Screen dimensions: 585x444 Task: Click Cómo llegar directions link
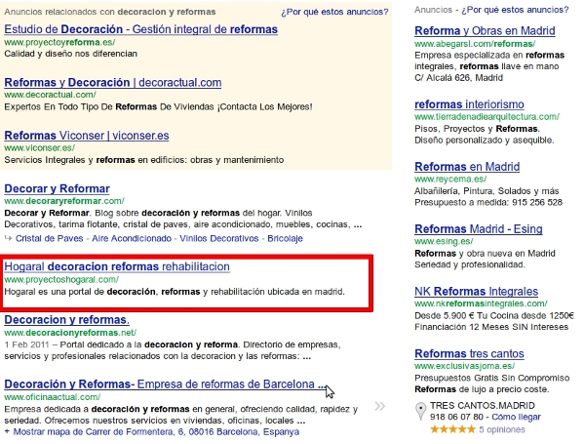pos(516,417)
